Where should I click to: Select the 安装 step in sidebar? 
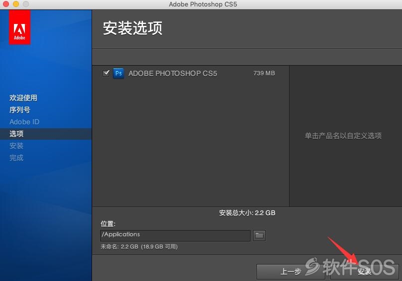[x=16, y=146]
